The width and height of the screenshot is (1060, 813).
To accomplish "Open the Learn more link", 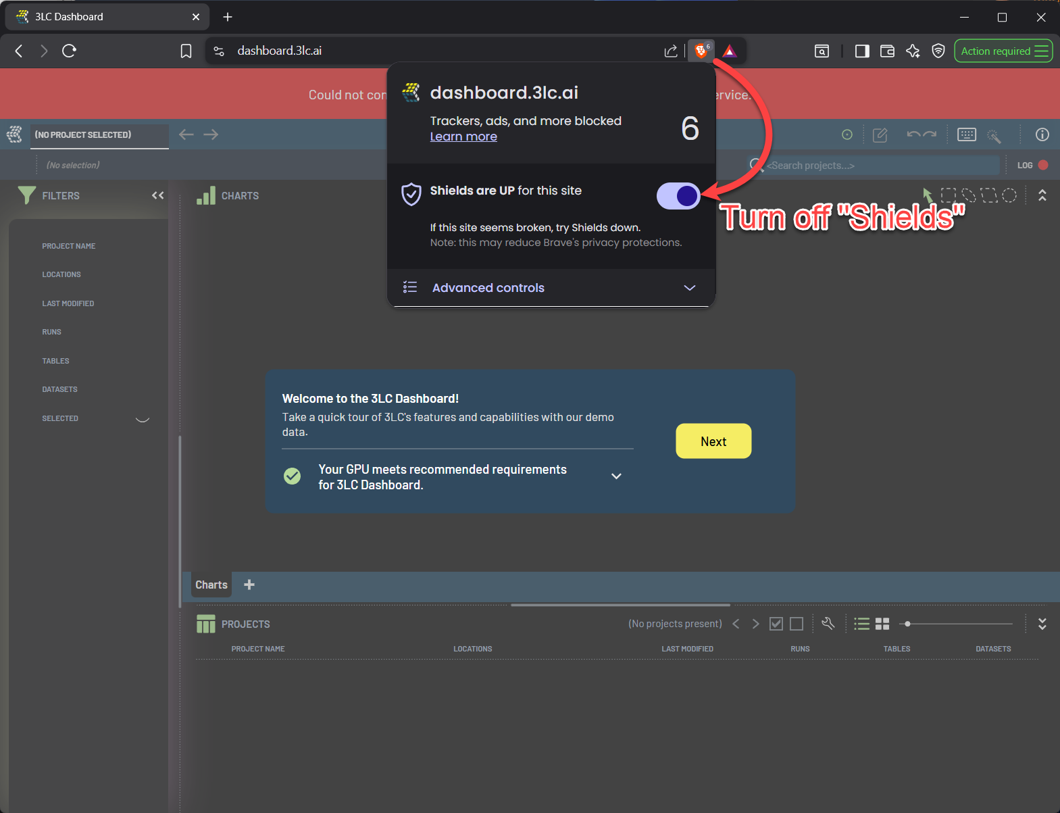I will (463, 137).
